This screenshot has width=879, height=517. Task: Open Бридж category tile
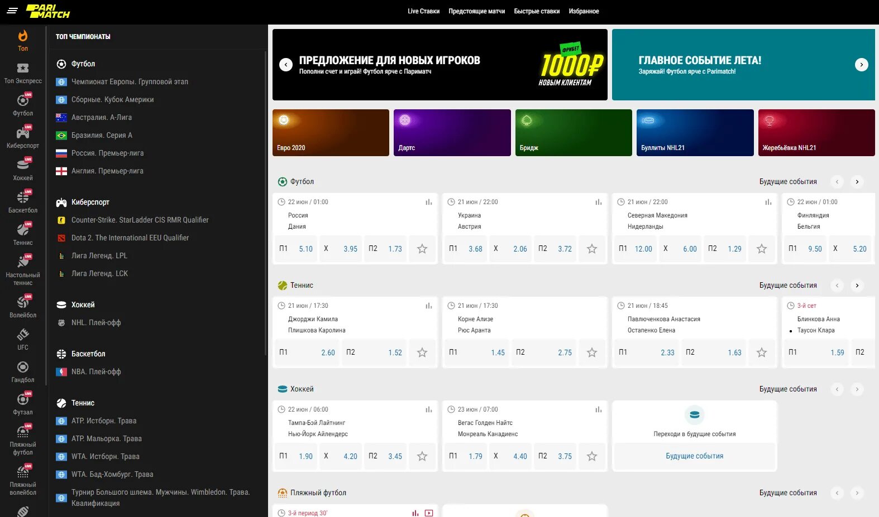coord(574,133)
